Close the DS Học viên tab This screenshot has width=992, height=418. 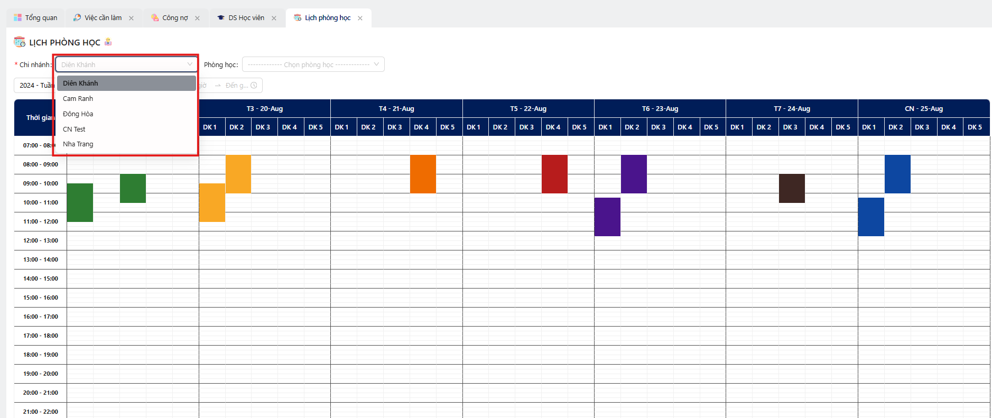pyautogui.click(x=274, y=18)
